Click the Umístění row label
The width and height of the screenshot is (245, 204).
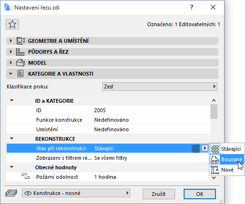point(47,129)
